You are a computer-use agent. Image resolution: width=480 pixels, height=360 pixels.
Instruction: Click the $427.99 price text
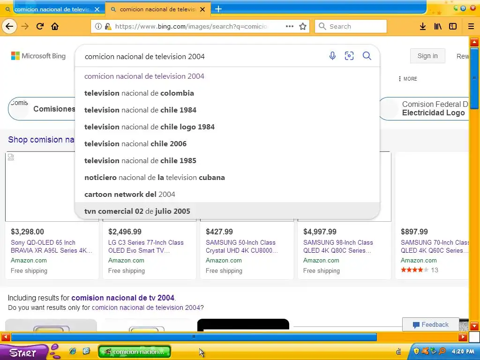[x=219, y=232]
